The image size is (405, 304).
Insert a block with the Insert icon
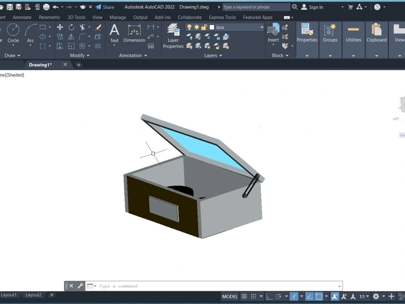(x=273, y=30)
